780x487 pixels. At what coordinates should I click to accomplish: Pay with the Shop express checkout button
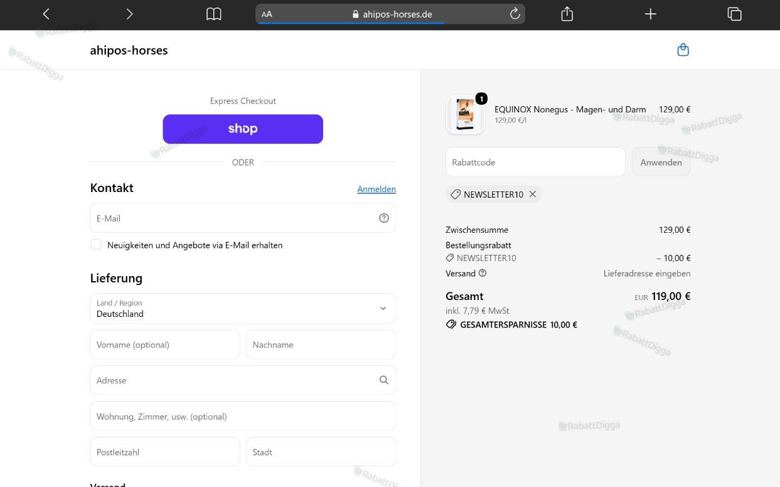tap(243, 129)
